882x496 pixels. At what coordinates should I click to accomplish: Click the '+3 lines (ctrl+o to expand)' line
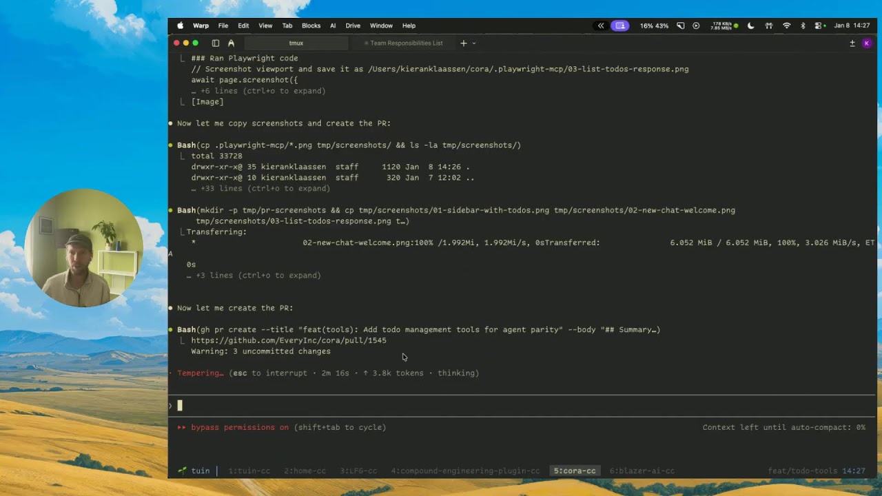tap(254, 275)
